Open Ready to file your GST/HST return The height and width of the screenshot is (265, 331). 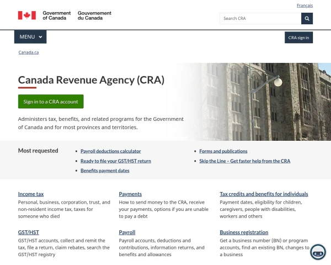click(x=116, y=161)
